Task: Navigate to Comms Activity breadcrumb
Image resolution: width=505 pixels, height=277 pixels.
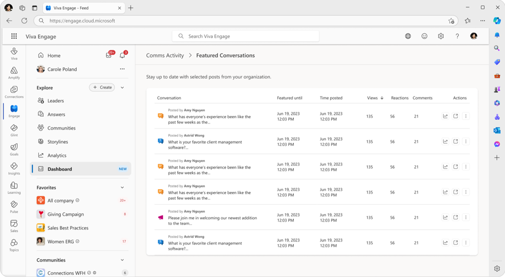Action: click(x=165, y=56)
